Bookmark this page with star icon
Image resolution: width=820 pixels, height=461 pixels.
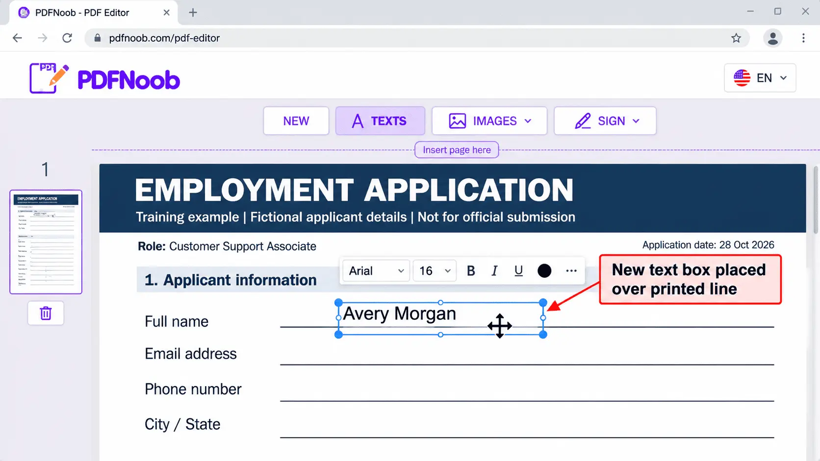click(736, 38)
